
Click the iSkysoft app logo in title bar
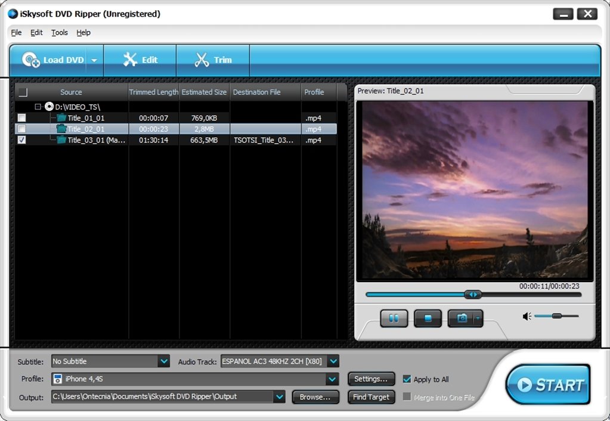[x=13, y=14]
